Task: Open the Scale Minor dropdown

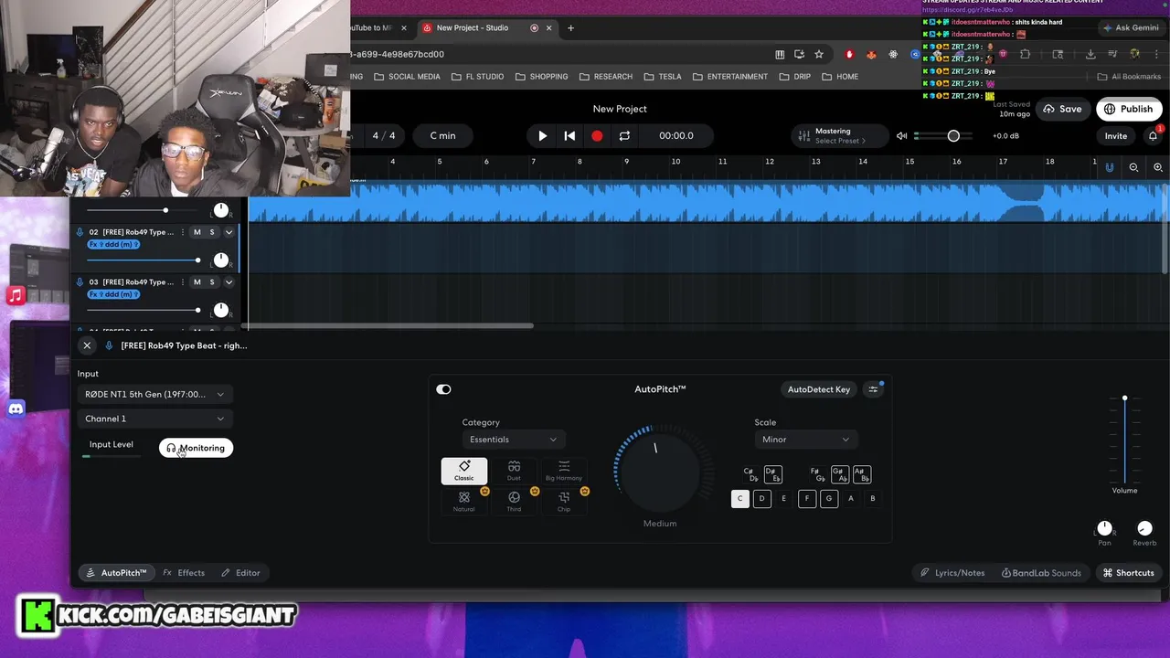Action: tap(805, 440)
